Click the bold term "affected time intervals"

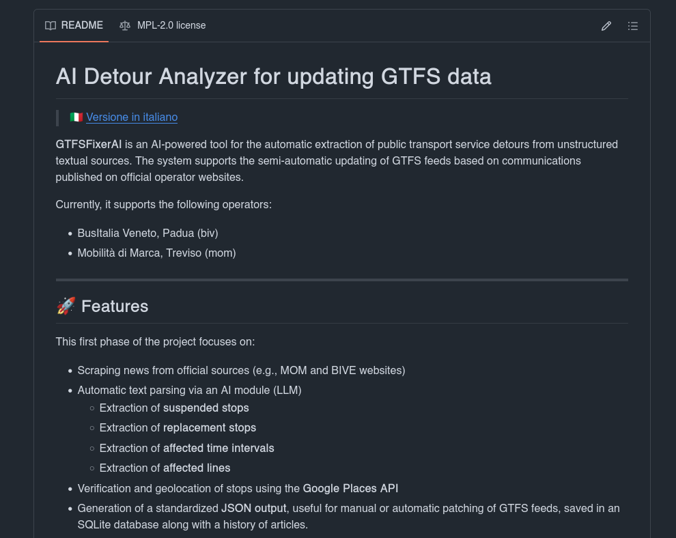pos(219,448)
